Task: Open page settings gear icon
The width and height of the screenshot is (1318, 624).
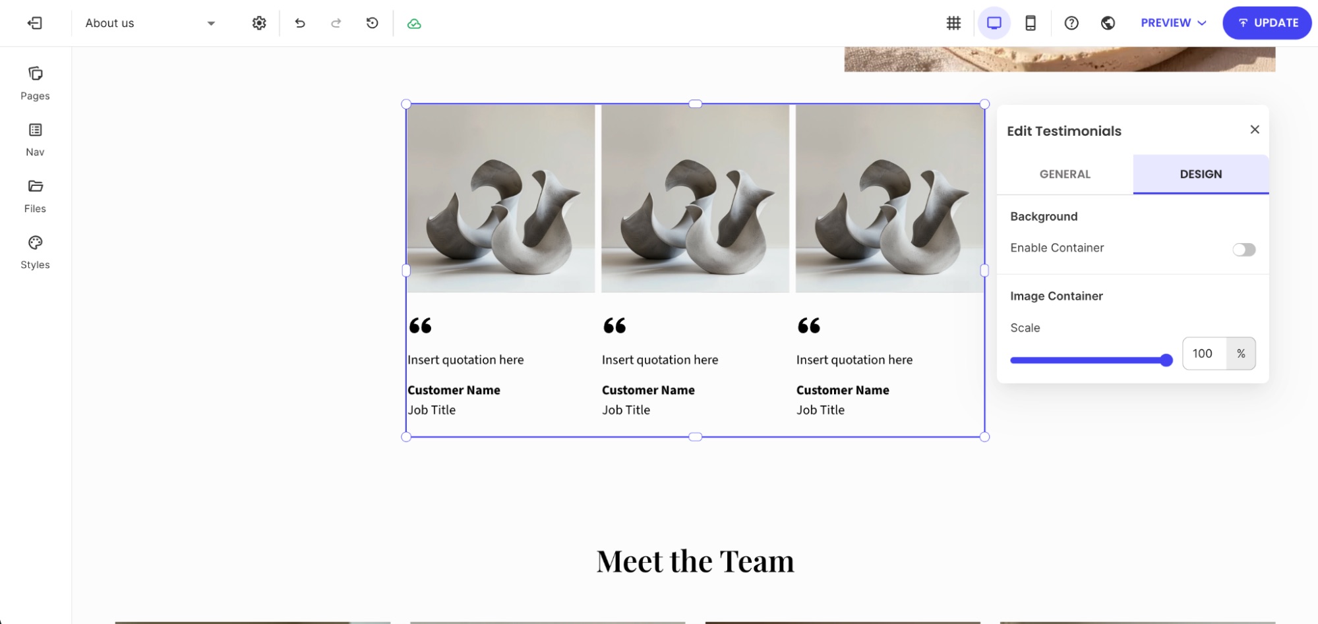Action: tap(259, 23)
